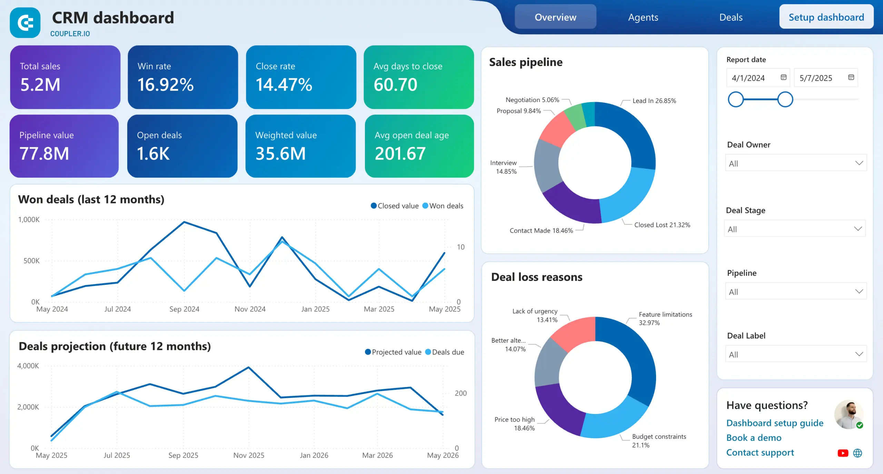Click the globe website icon
Image resolution: width=883 pixels, height=474 pixels.
[857, 453]
